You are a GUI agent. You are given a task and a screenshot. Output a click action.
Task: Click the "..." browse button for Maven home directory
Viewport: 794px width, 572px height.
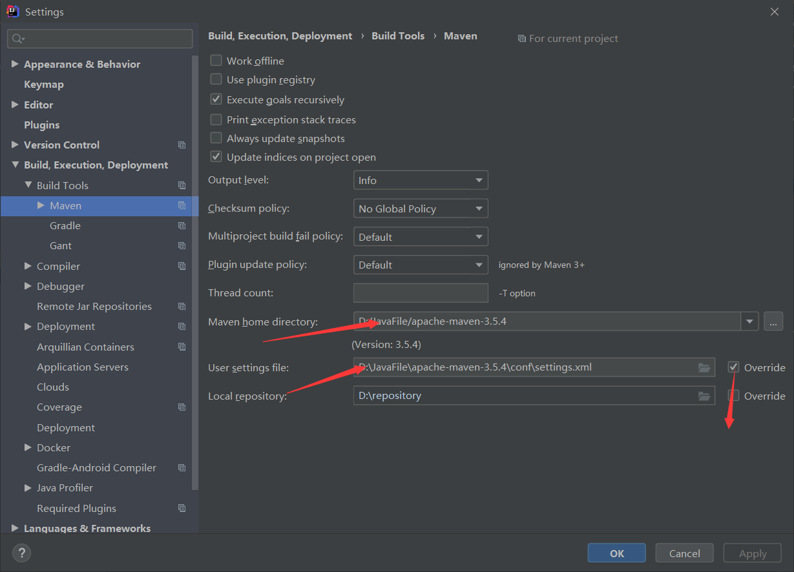pos(773,321)
